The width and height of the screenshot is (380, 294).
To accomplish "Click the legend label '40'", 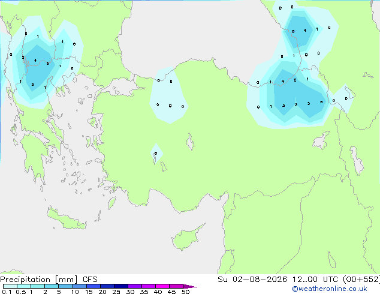I will tap(158, 292).
